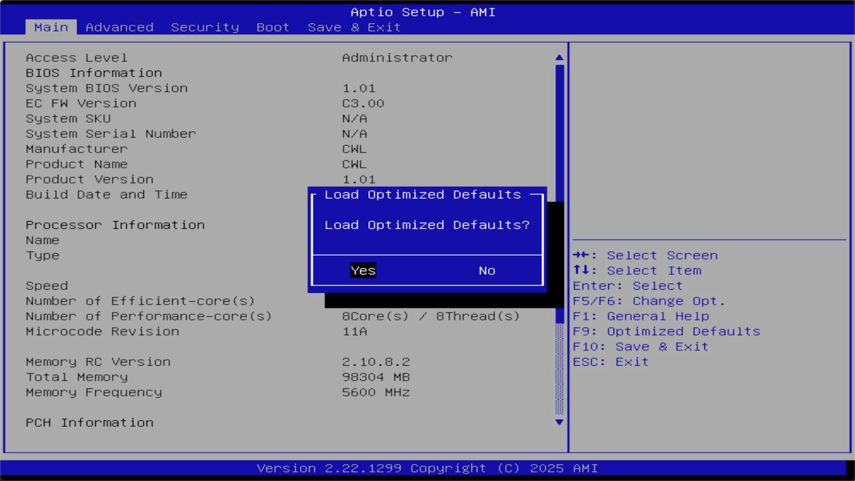Click the scroll up arrow
Viewport: 855px width, 481px height.
click(x=559, y=58)
